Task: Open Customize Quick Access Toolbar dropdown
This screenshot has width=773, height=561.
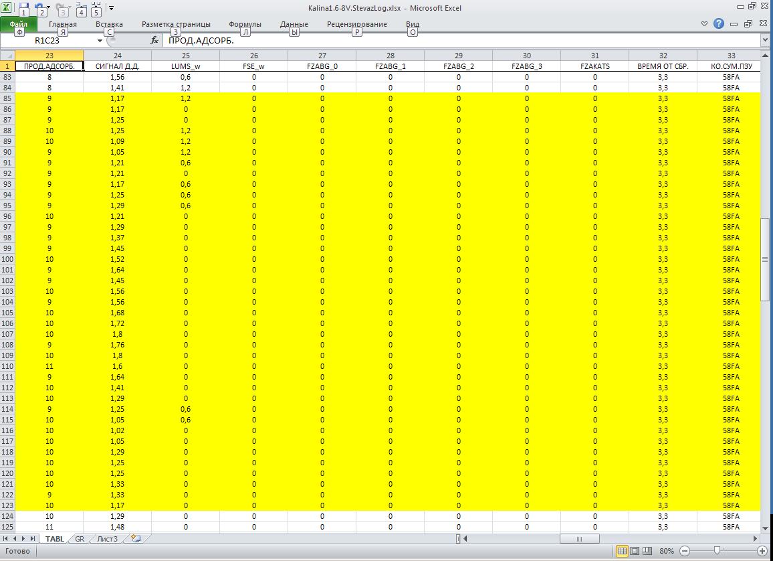Action: pos(112,8)
